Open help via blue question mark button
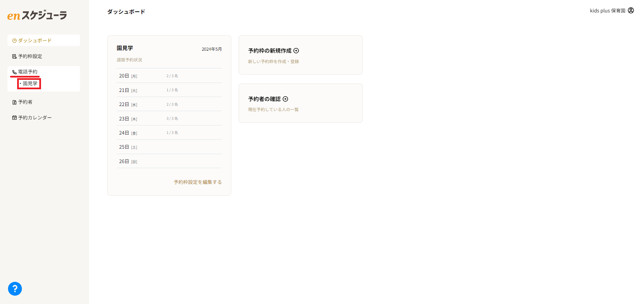Screen dimensions: 639x304 (x=15, y=289)
